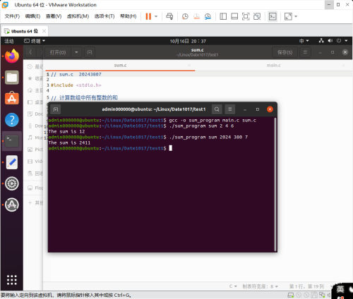Viewport: 353px width, 299px height.
Task: Click the send Ctrl+Alt+Del toolbar icon
Action: [169, 16]
